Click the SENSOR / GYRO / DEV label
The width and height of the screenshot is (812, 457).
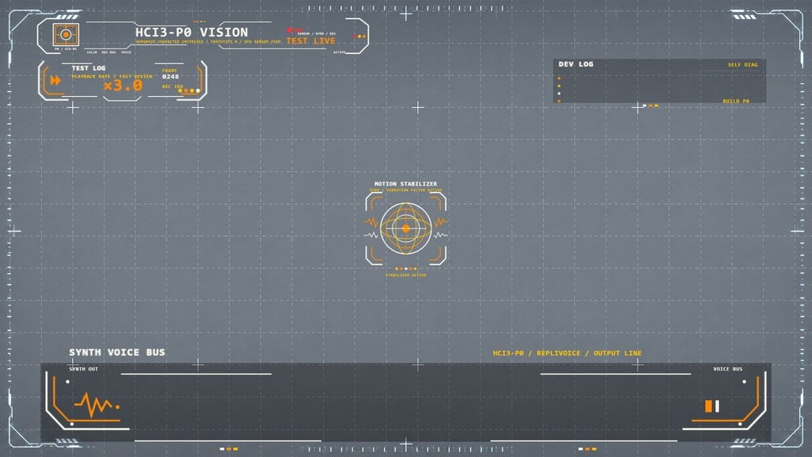[316, 33]
